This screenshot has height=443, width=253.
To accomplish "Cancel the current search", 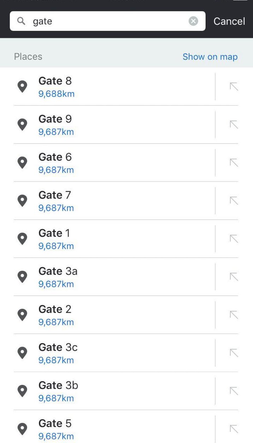I will pos(229,21).
